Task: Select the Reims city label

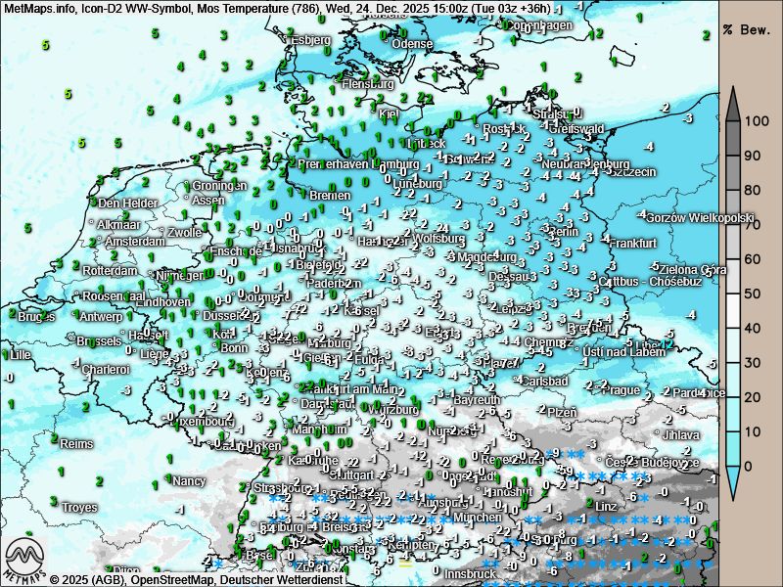Action: tap(77, 443)
